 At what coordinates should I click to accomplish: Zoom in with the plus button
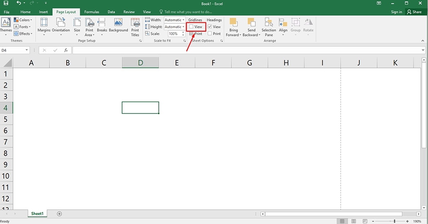407,221
